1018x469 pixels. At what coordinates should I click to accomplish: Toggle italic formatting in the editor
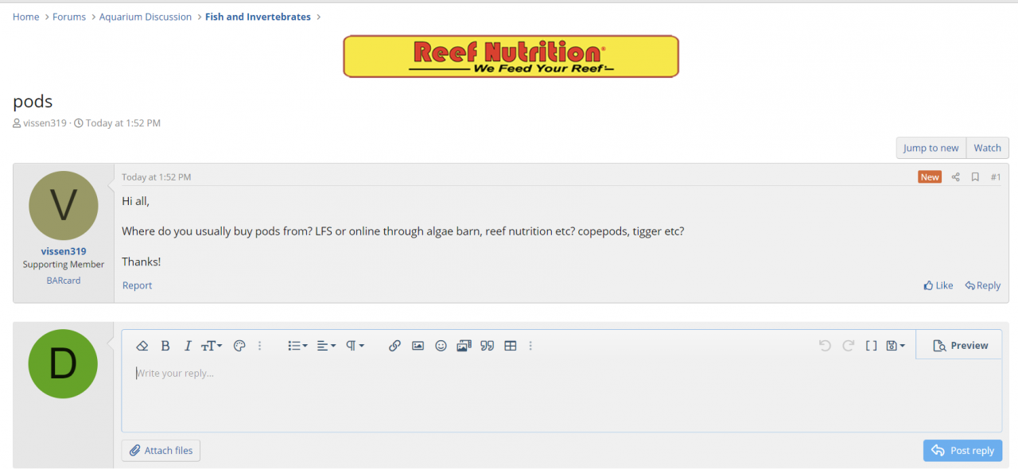tap(188, 346)
